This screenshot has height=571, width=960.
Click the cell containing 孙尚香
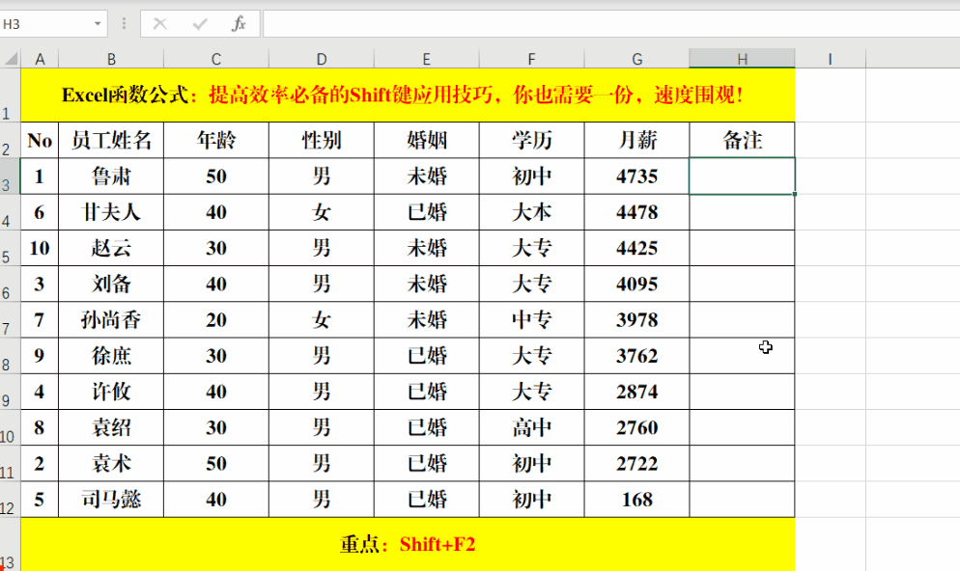(111, 319)
